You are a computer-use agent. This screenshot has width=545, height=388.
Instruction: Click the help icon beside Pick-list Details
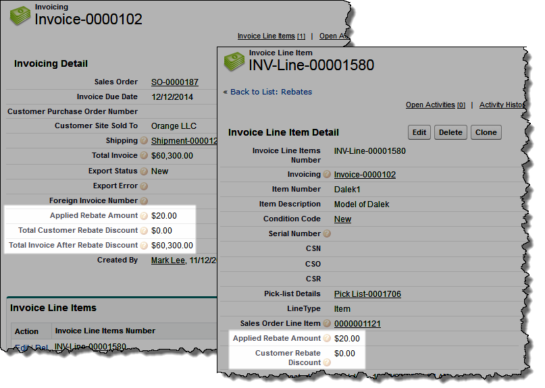[327, 294]
